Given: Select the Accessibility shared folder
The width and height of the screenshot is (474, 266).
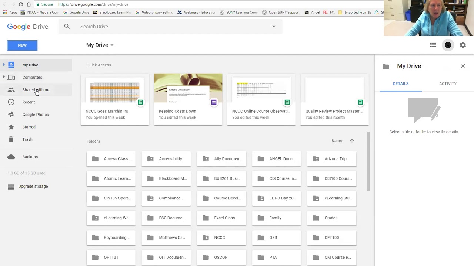Looking at the screenshot, I should [166, 159].
